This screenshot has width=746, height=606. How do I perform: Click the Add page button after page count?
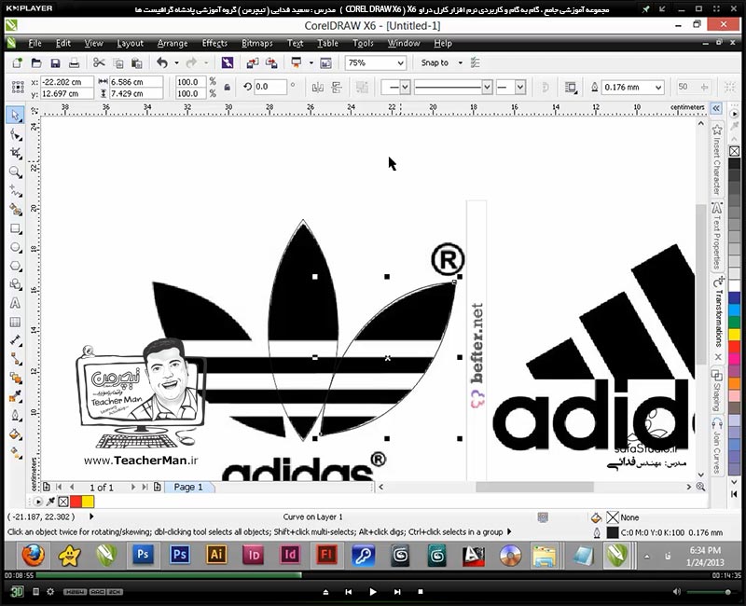tap(157, 487)
